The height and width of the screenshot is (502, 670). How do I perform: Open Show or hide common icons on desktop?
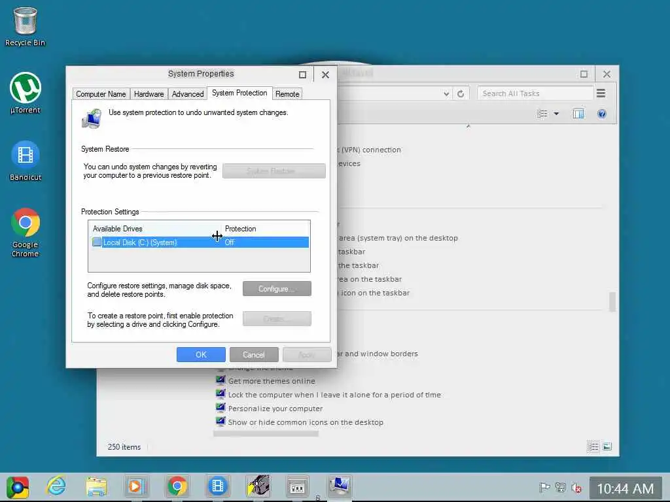pos(306,422)
